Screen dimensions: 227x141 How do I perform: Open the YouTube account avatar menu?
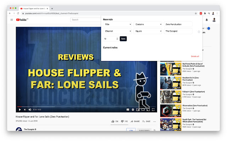[x=214, y=20]
